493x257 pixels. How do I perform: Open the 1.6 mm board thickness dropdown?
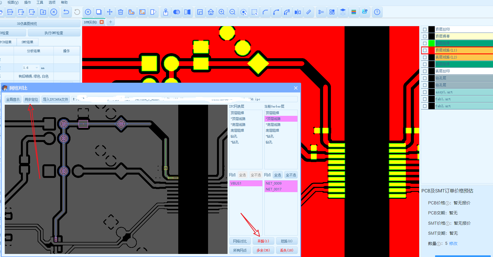click(37, 68)
